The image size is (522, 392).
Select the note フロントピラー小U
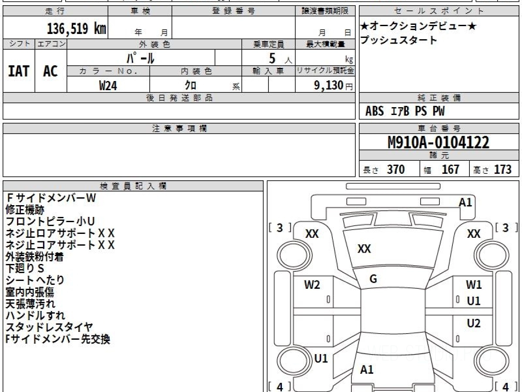(x=50, y=221)
